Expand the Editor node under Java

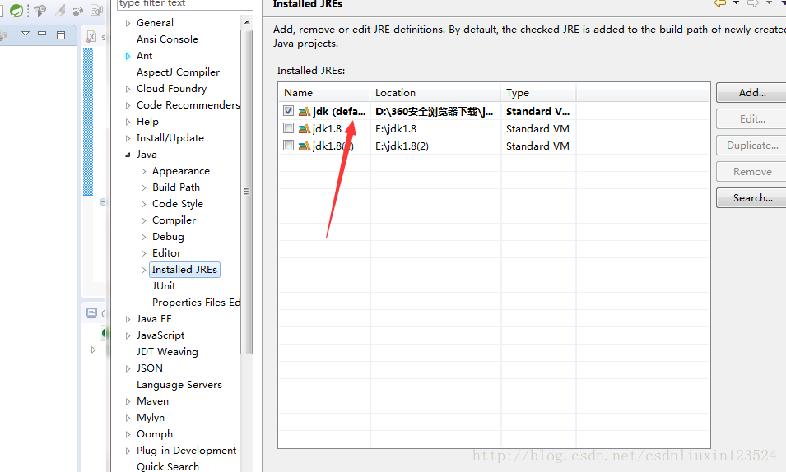tap(143, 253)
